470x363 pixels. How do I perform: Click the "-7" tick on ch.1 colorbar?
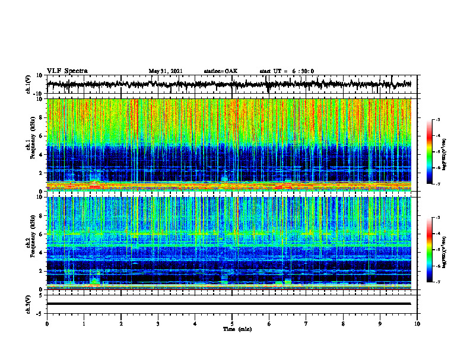click(437, 184)
